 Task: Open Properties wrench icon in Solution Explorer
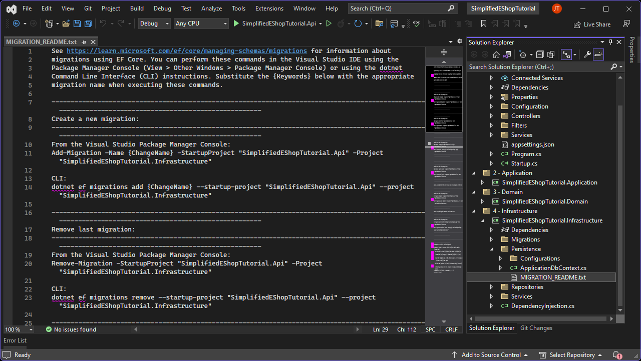pyautogui.click(x=588, y=54)
